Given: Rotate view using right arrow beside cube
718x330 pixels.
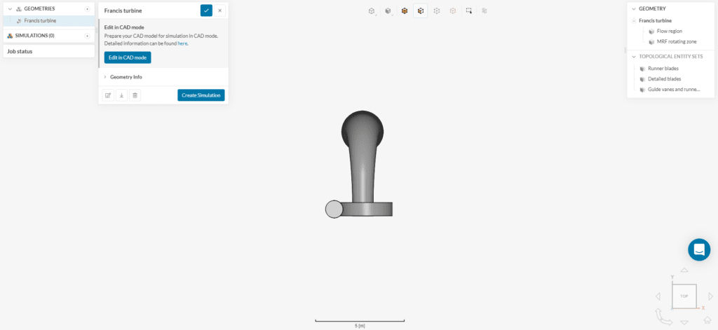Looking at the screenshot, I should coord(711,296).
